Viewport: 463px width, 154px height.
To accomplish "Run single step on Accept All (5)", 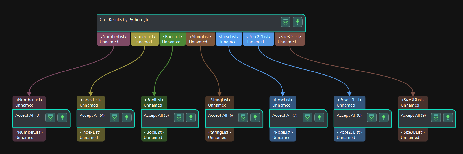I will (x=191, y=117).
